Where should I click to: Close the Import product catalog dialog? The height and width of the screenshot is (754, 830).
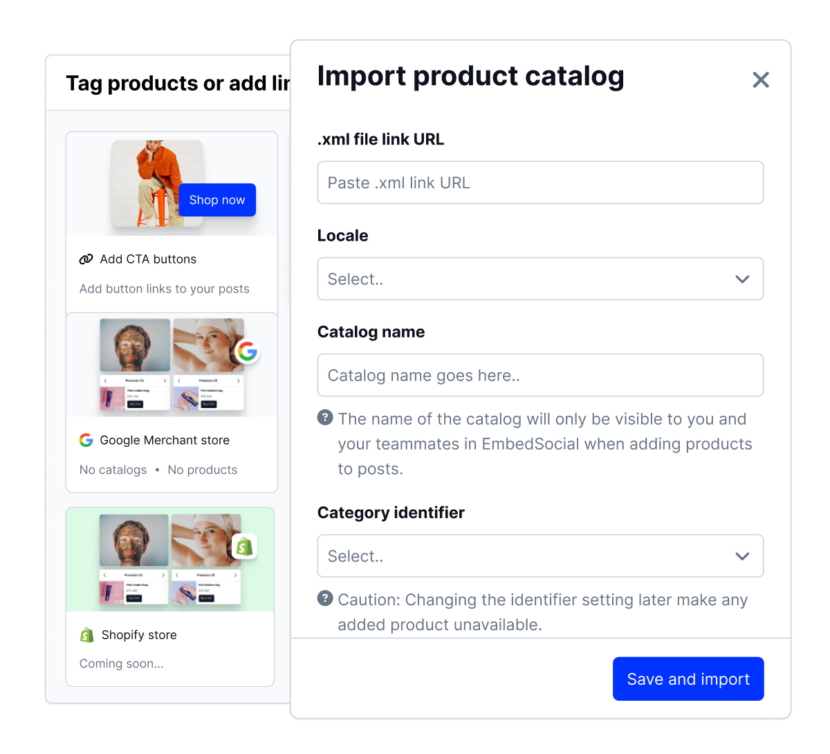(761, 80)
